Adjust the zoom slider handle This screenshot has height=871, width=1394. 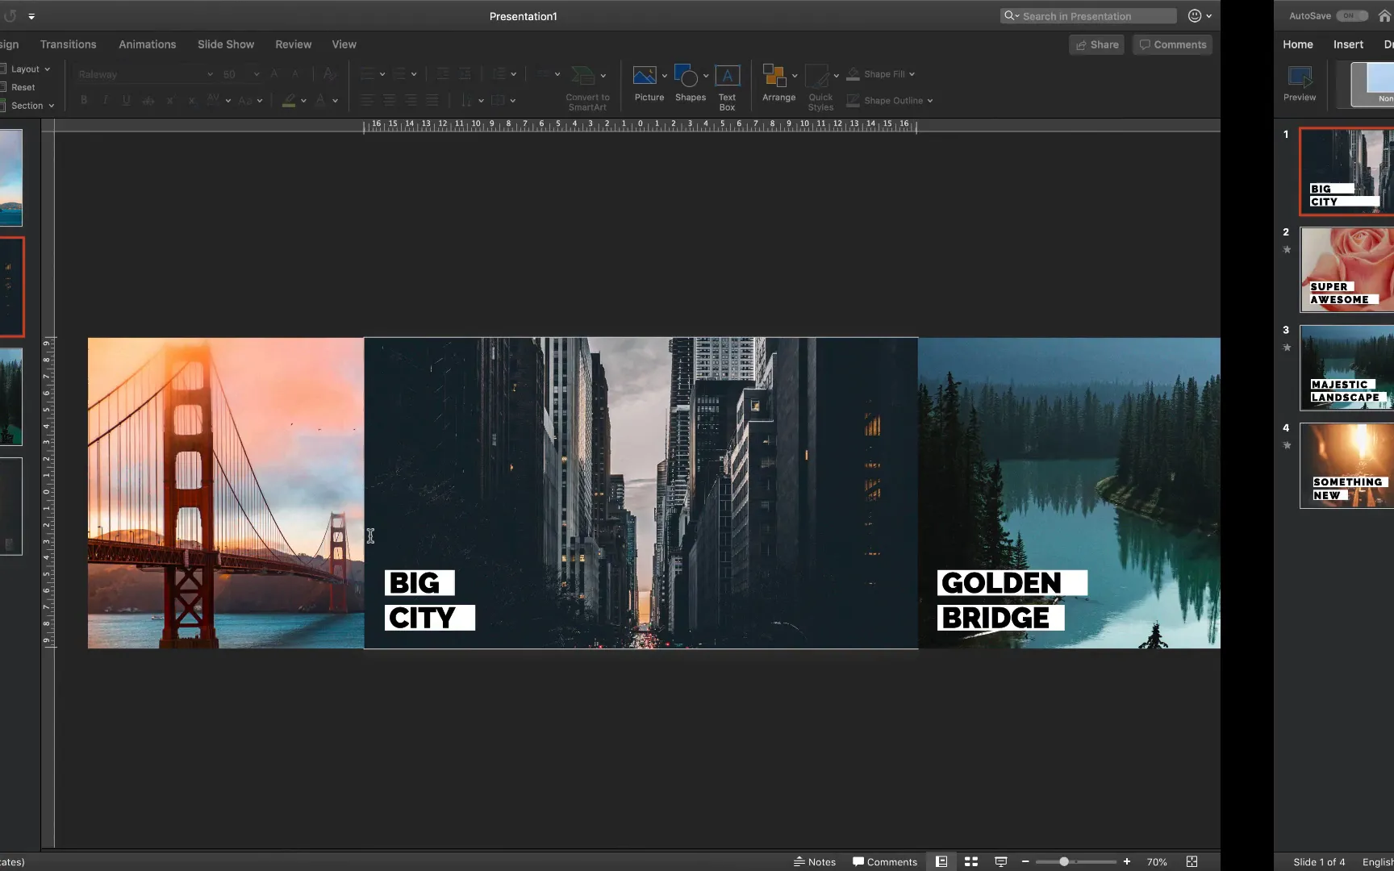(x=1064, y=861)
